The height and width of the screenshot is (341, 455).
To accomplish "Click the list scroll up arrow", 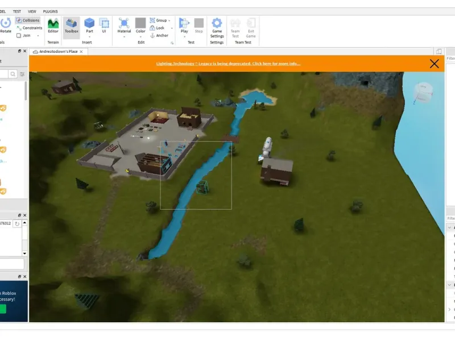I will 24,223.
